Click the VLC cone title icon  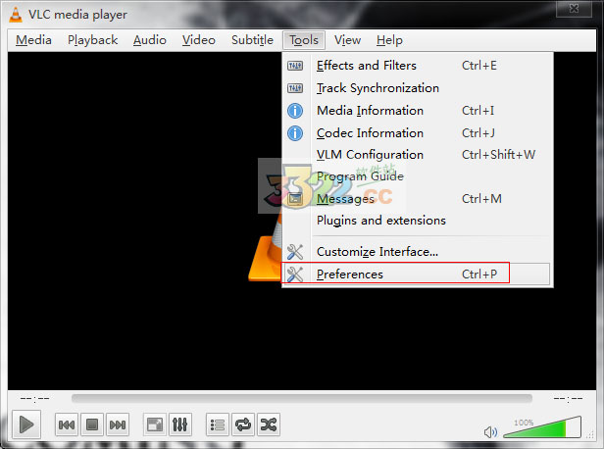pyautogui.click(x=16, y=15)
